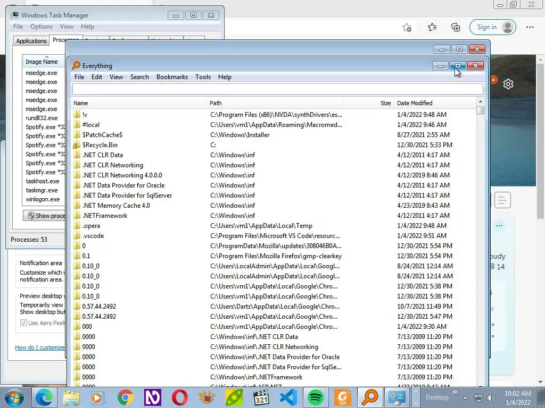Open Edge Favorites star list
545x408 pixels.
click(x=432, y=27)
